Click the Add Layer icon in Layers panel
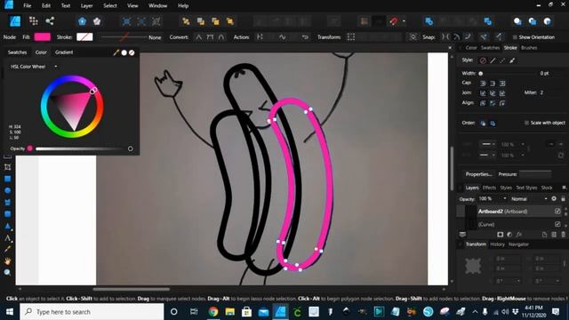Viewport: 569px width, 320px height. [544, 235]
